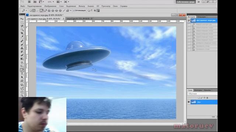Click the Собственная среда workspace button

[x=185, y=2]
